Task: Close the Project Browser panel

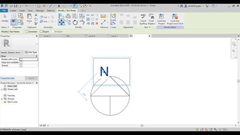Action: pyautogui.click(x=37, y=83)
